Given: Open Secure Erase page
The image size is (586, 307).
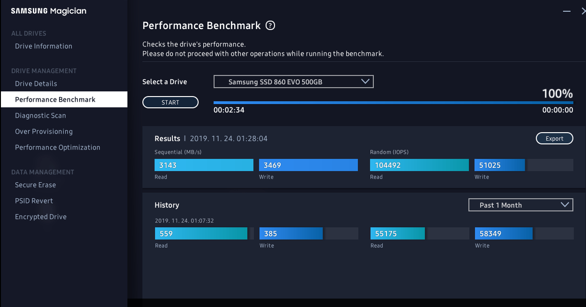Looking at the screenshot, I should pos(35,185).
